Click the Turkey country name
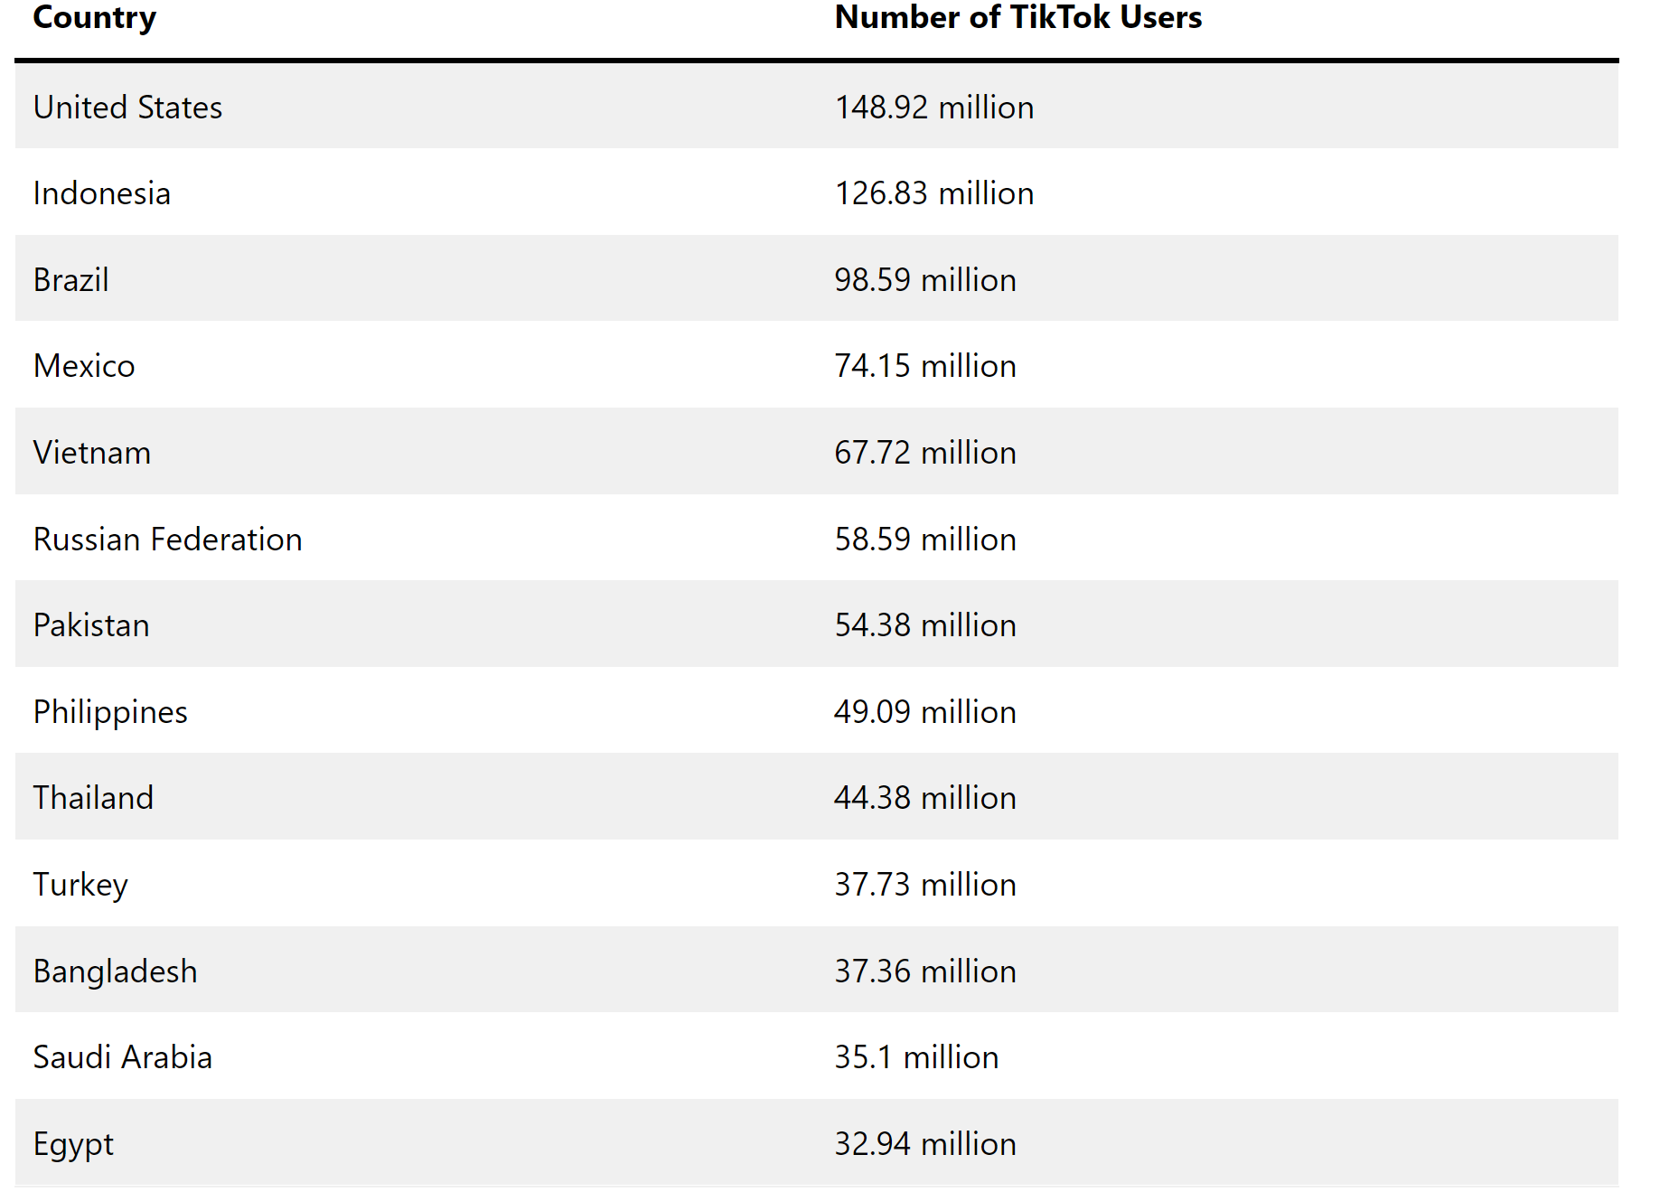 pos(80,885)
